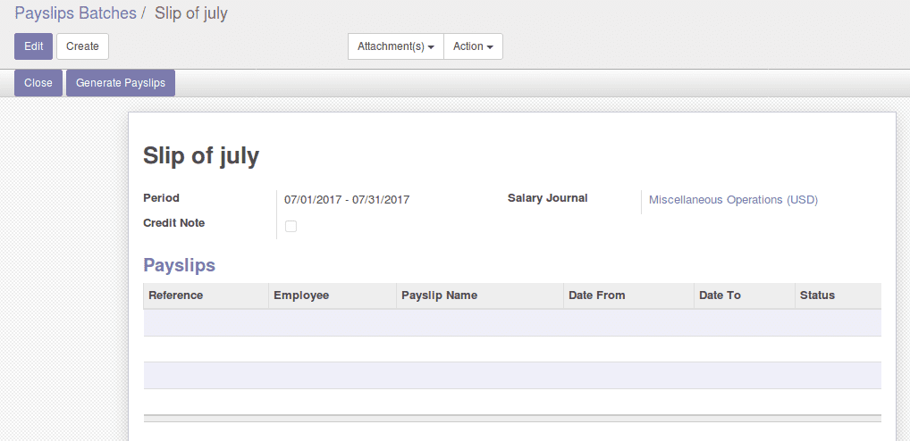Toggle the Credit Note checkbox

pyautogui.click(x=291, y=227)
